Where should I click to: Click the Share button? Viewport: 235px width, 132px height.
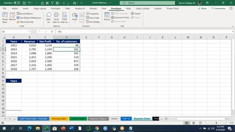(202, 8)
